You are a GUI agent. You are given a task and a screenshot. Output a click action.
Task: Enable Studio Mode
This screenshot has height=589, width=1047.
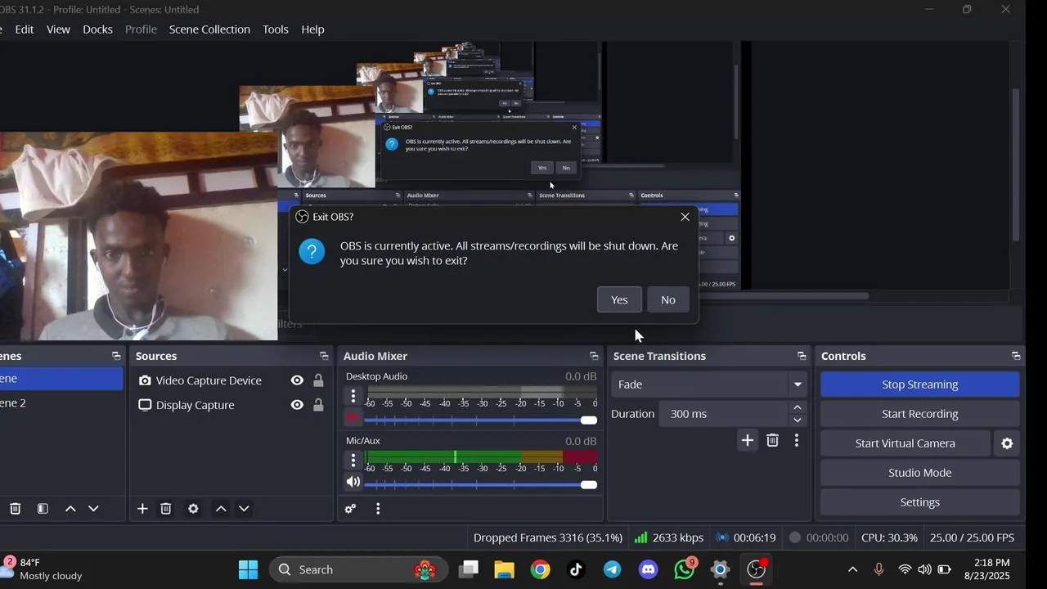tap(920, 473)
